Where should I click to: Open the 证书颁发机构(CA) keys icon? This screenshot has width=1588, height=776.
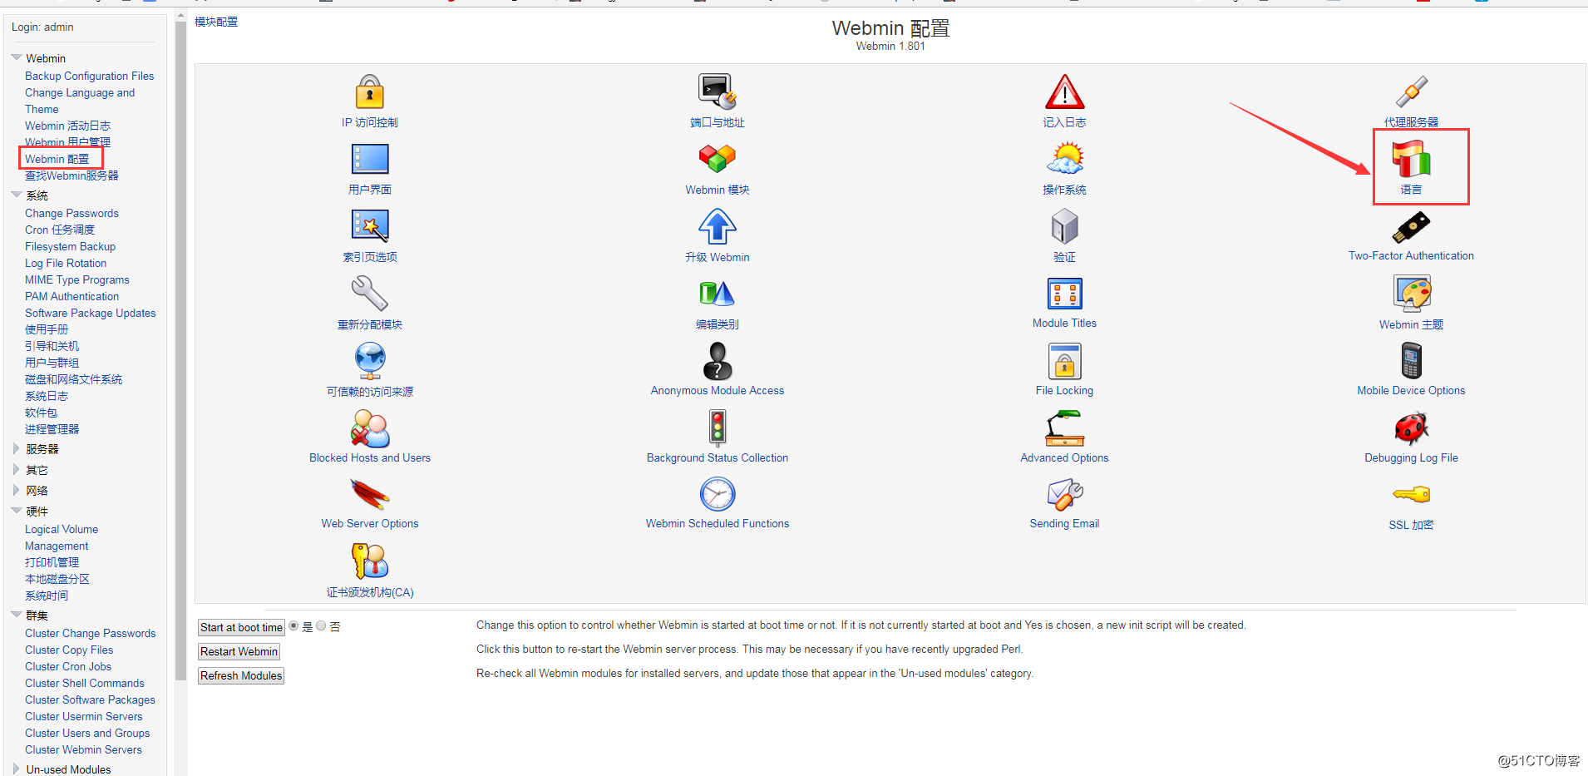[x=370, y=561]
